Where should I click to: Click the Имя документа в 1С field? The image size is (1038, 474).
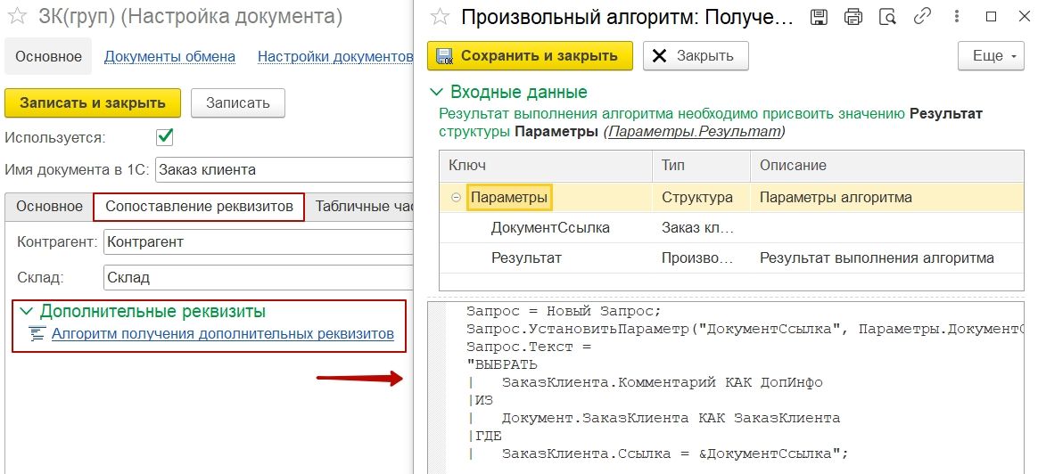284,170
